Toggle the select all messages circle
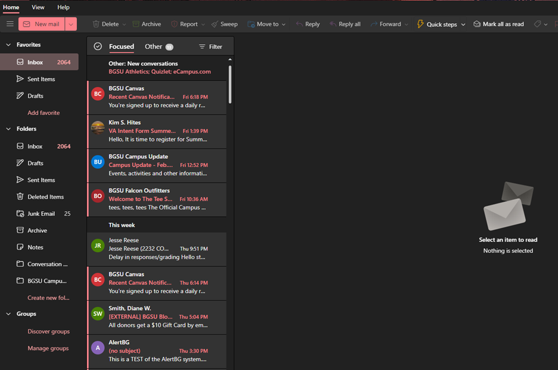 [x=98, y=47]
